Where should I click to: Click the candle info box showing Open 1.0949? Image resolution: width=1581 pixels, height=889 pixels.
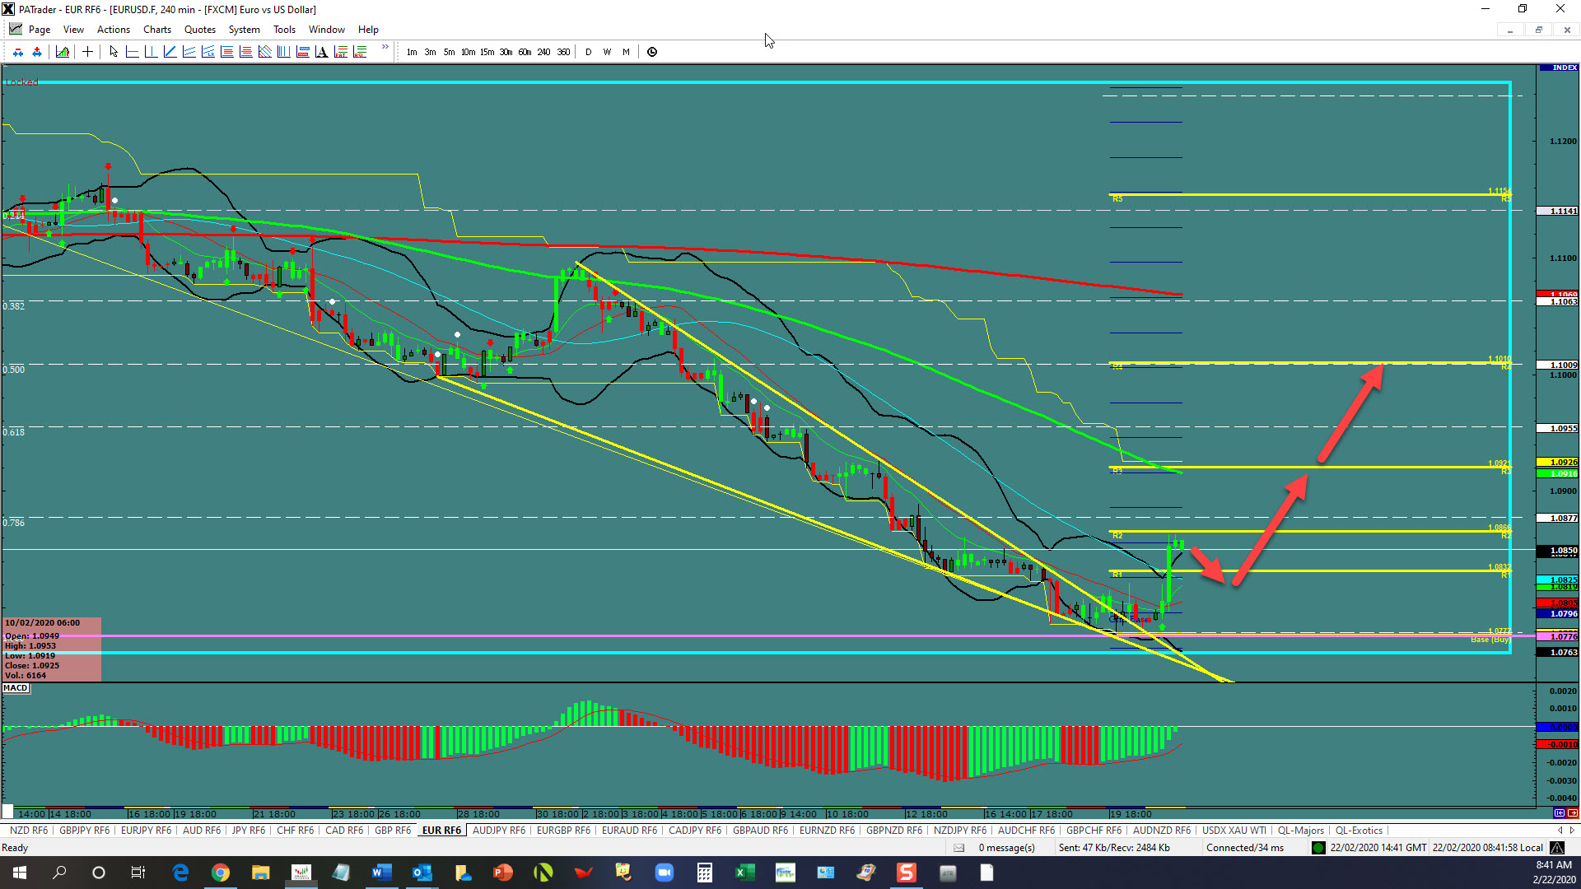[52, 649]
